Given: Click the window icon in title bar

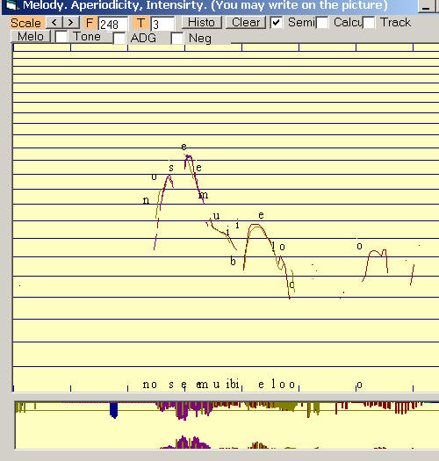Looking at the screenshot, I should pos(11,5).
